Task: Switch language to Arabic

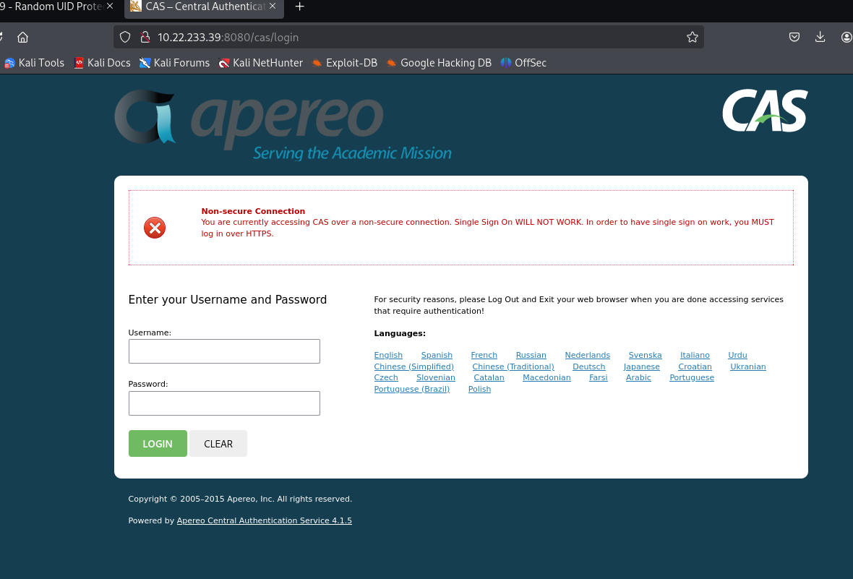Action: point(638,377)
